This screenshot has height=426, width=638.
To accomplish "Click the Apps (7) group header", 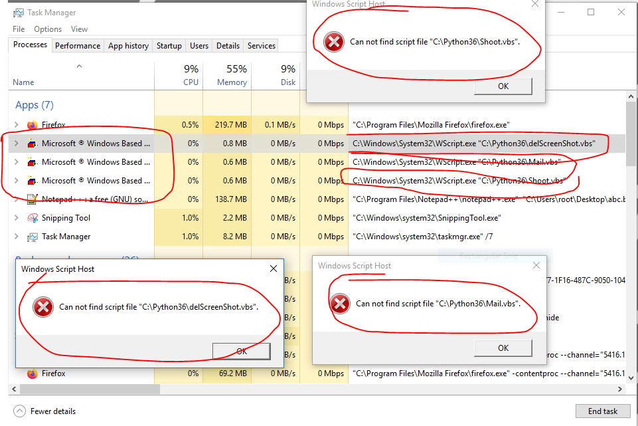I will point(34,105).
